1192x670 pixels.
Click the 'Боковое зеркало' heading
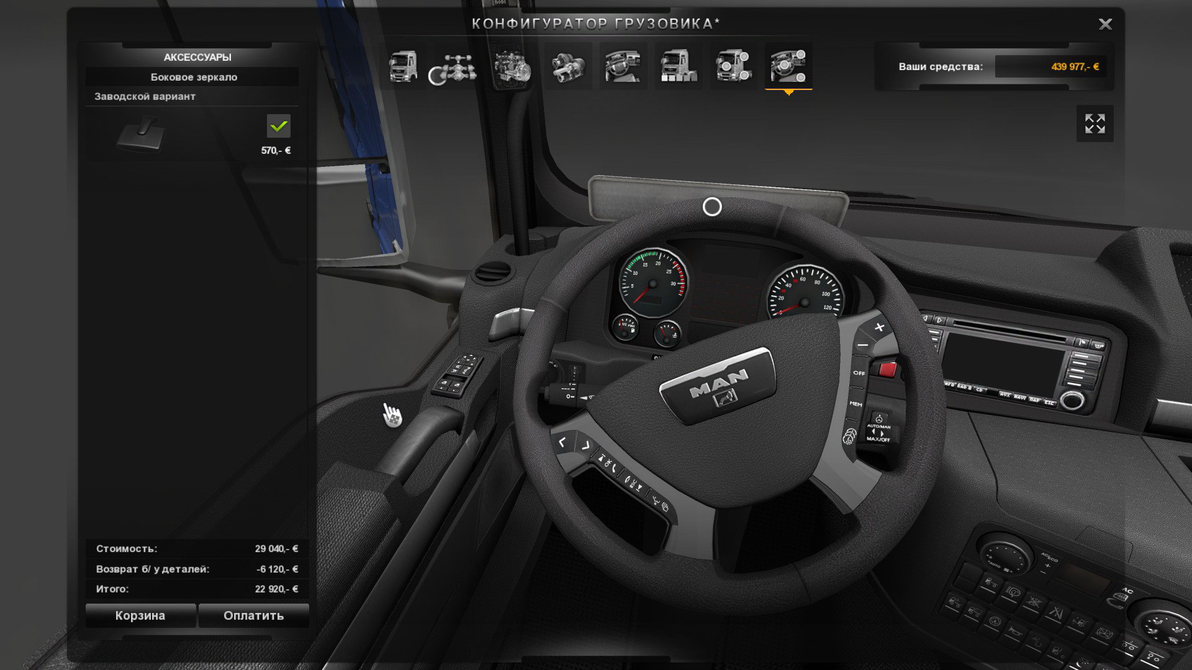coord(194,77)
